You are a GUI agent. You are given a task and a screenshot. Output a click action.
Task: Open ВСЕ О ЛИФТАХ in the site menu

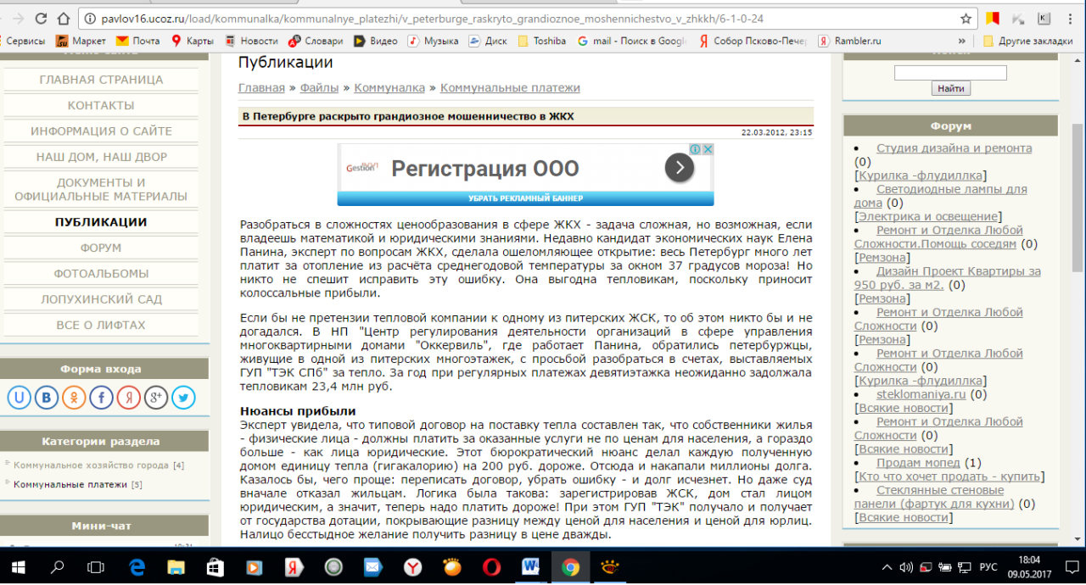click(x=101, y=326)
